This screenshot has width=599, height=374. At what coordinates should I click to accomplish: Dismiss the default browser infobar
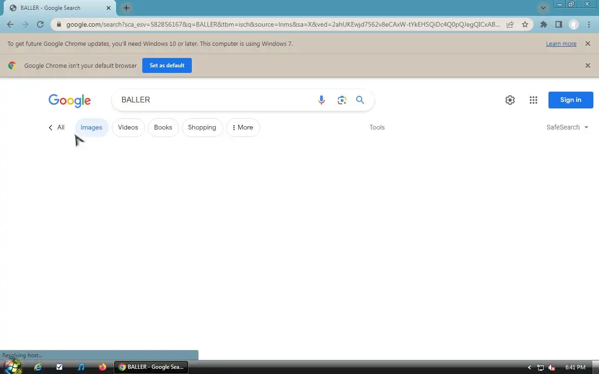coord(588,65)
